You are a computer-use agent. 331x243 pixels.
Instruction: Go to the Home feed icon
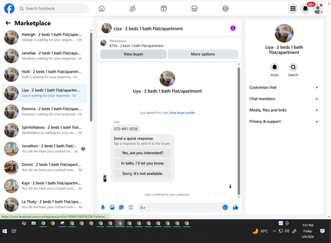[101, 9]
